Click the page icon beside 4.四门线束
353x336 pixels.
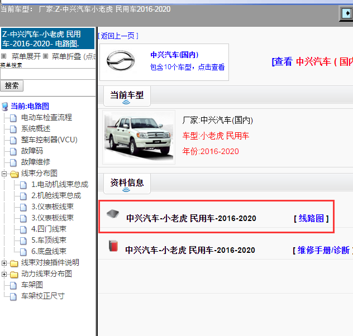click(23, 229)
